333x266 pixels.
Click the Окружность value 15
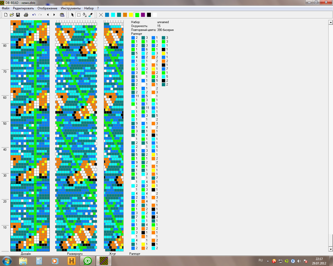click(159, 26)
